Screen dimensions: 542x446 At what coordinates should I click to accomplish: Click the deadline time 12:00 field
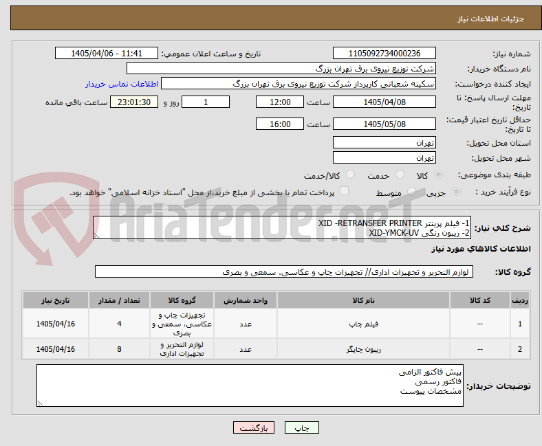click(x=280, y=102)
